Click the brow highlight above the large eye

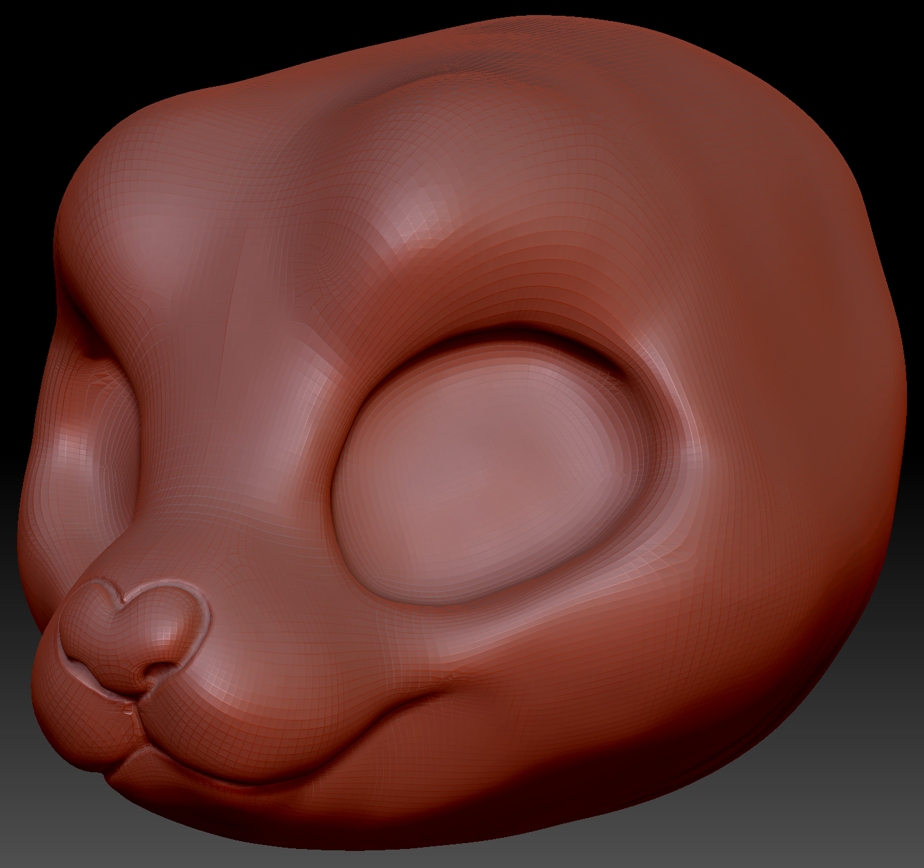[x=420, y=217]
